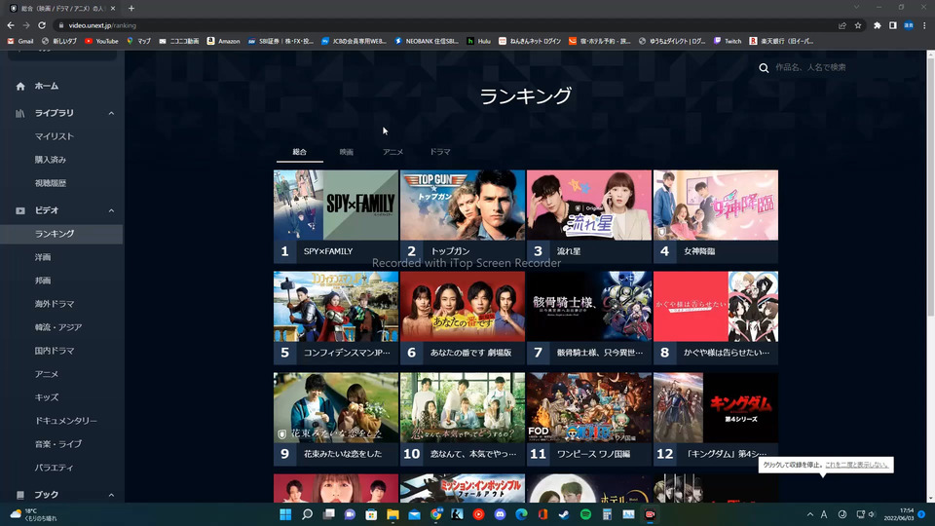935x526 pixels.
Task: Collapse the ブック section chevron
Action: pyautogui.click(x=111, y=495)
